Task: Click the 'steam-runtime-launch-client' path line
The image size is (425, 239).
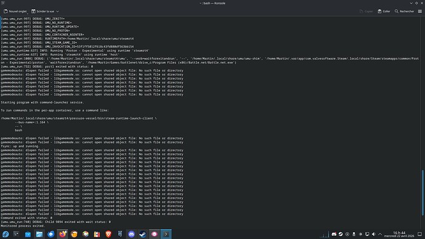Action: (79, 118)
